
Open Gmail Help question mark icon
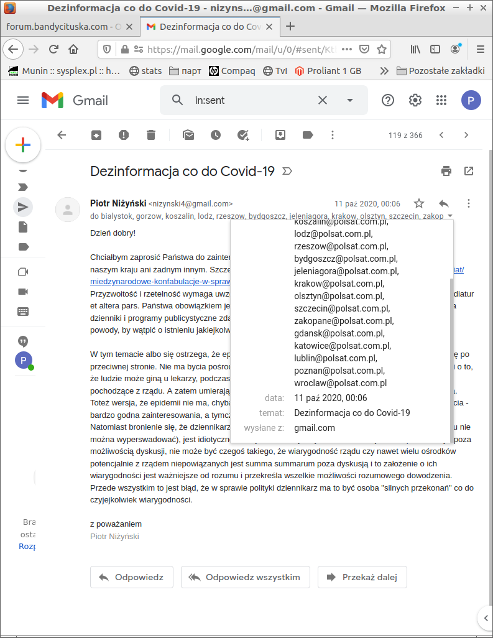pyautogui.click(x=388, y=100)
